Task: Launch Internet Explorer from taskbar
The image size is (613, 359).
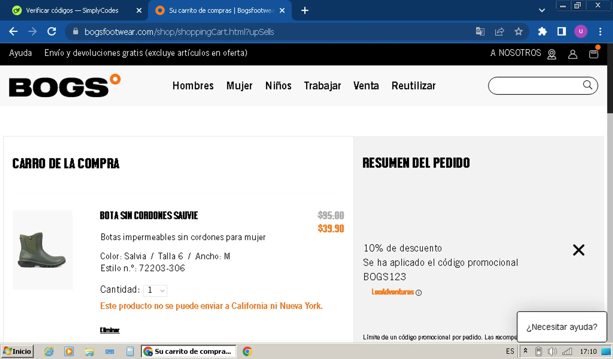Action: [49, 351]
